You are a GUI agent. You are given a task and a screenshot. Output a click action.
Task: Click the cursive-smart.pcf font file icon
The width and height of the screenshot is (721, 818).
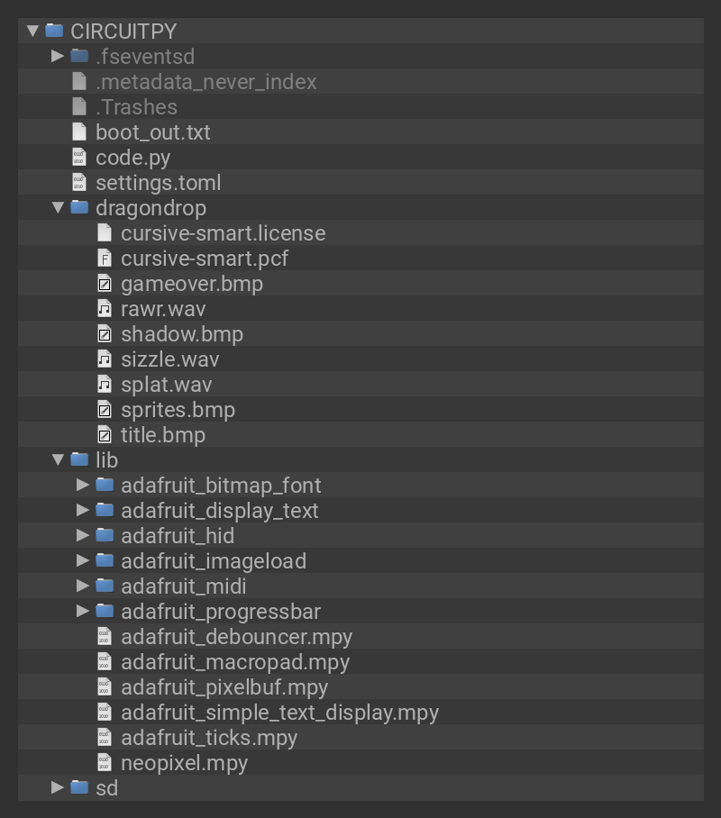coord(105,259)
